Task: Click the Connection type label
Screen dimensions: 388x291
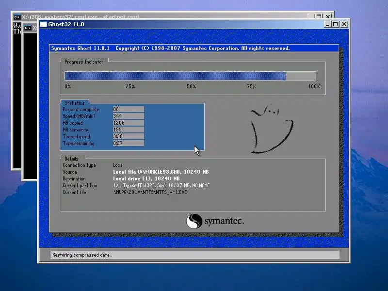Action: (79, 165)
